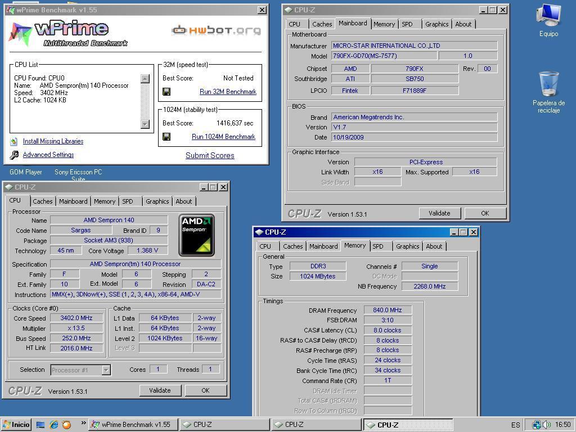The image size is (576, 432).
Task: Click CPU List scrollbar up arrow
Action: coord(145,79)
